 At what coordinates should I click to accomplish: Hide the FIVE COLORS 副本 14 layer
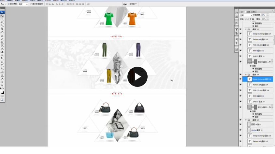240,90
